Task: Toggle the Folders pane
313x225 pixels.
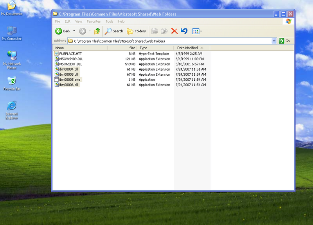Action: [x=136, y=31]
